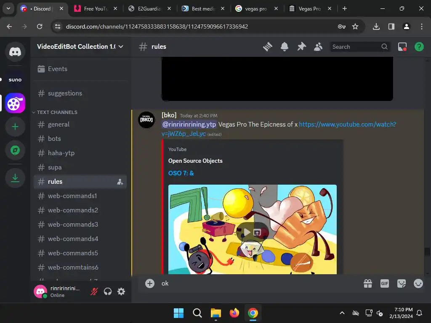Click Open Source Objects author link
This screenshot has height=323, width=431.
(195, 161)
